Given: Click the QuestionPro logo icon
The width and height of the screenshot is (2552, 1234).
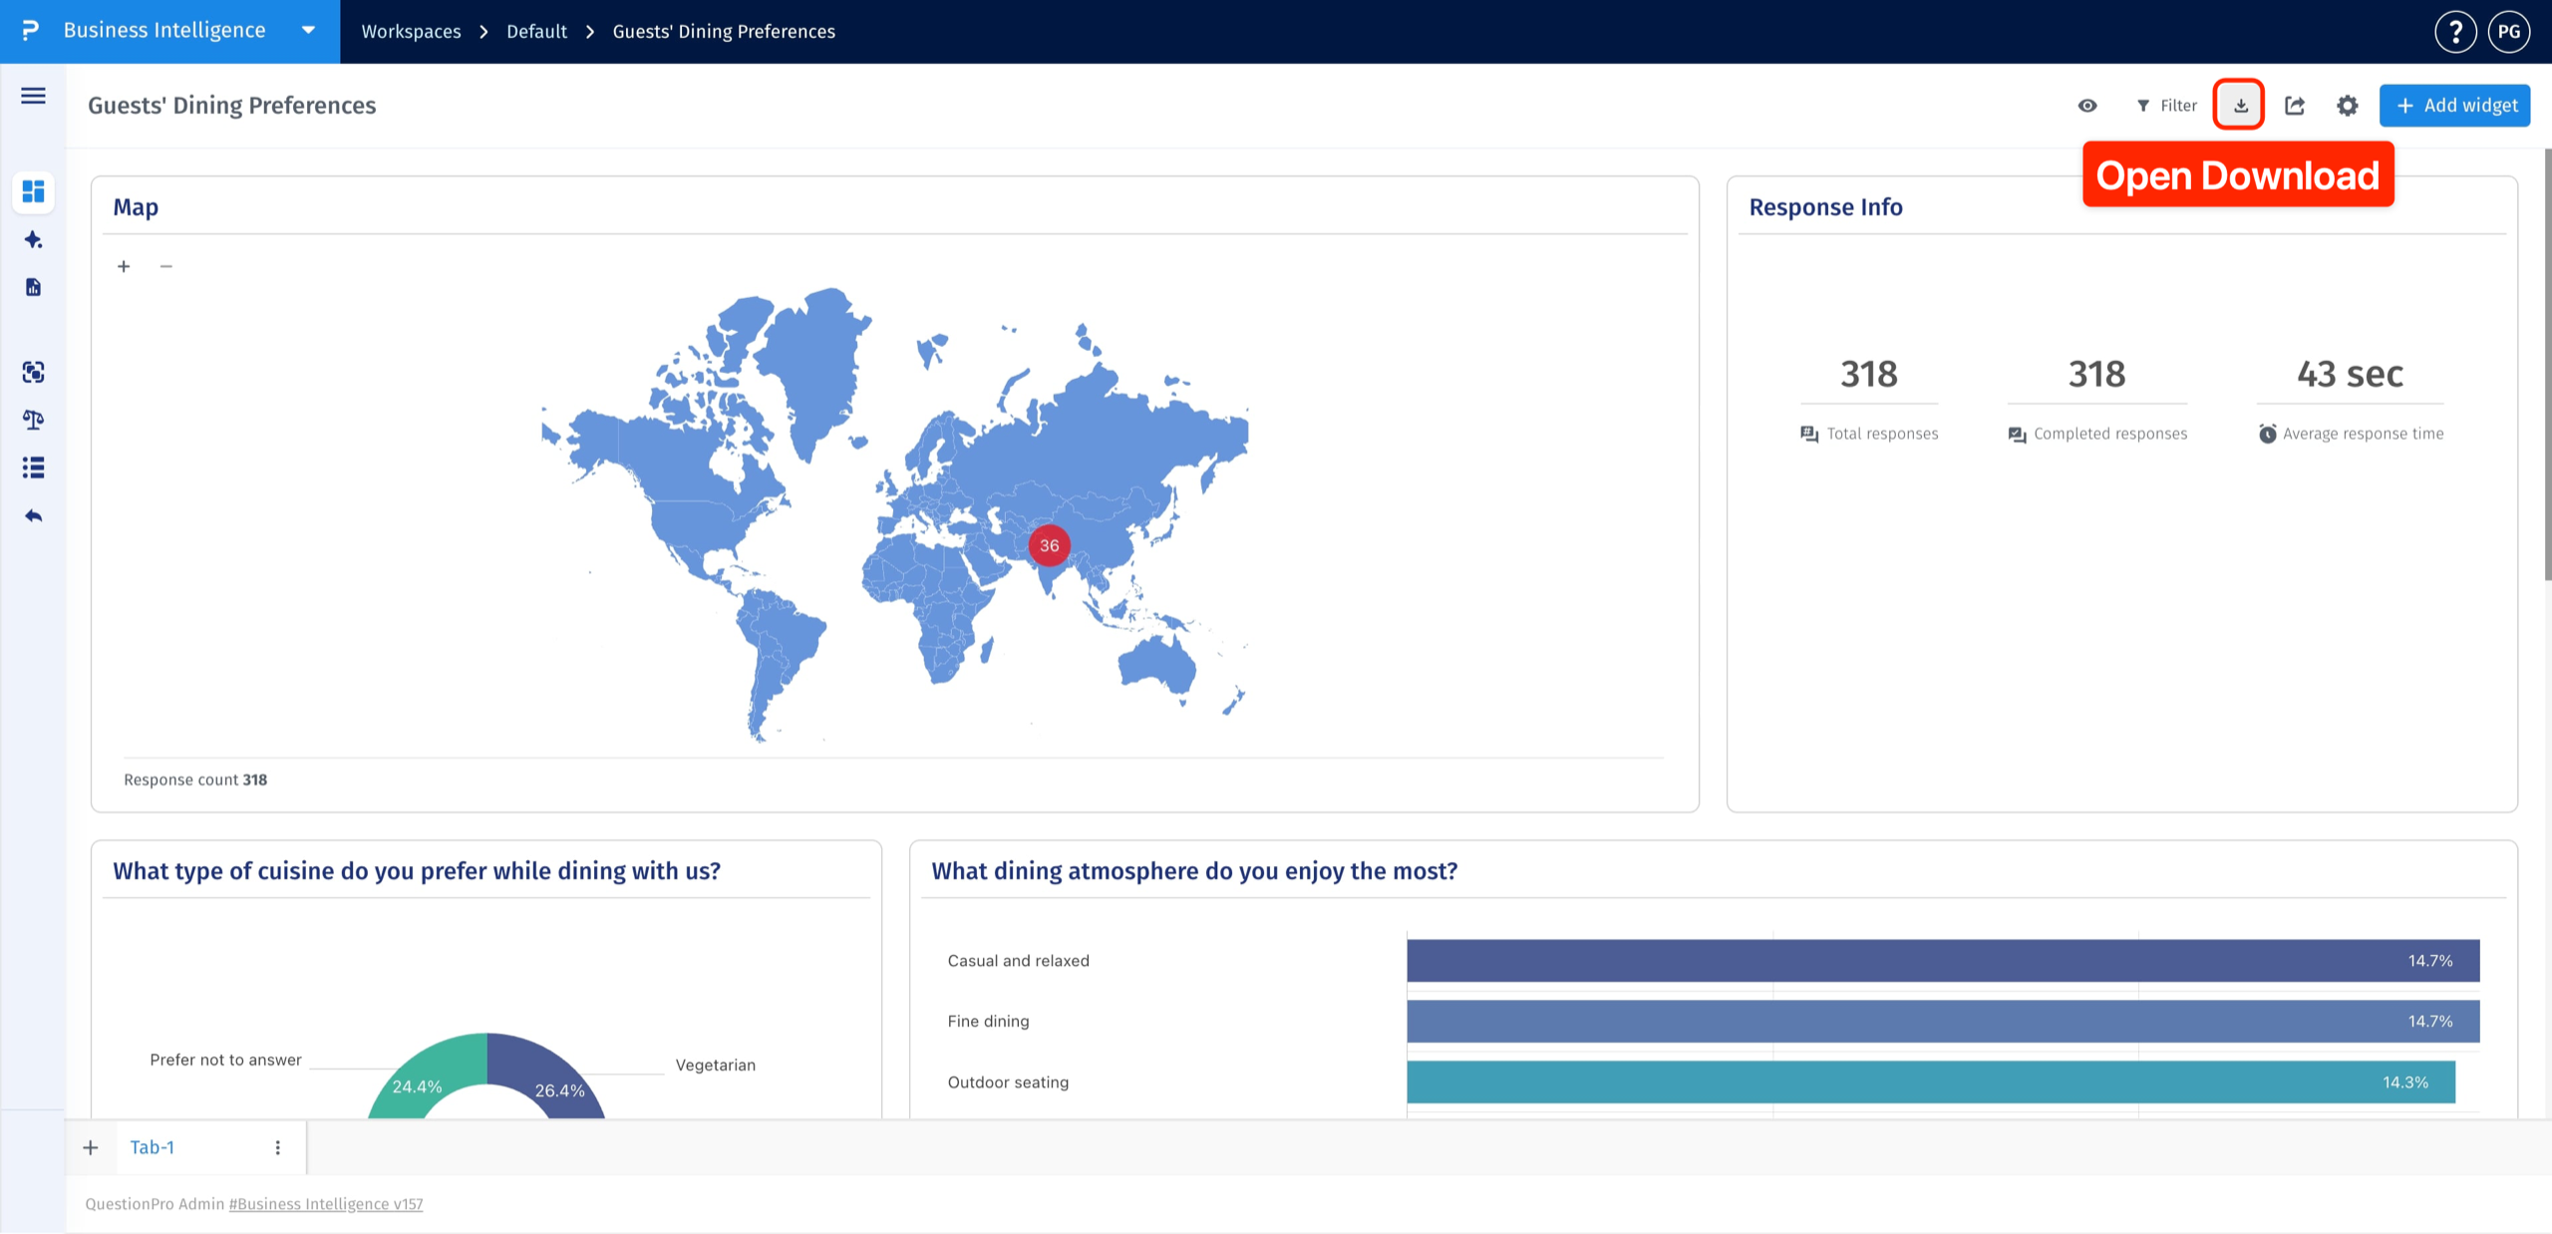Looking at the screenshot, I should [30, 31].
